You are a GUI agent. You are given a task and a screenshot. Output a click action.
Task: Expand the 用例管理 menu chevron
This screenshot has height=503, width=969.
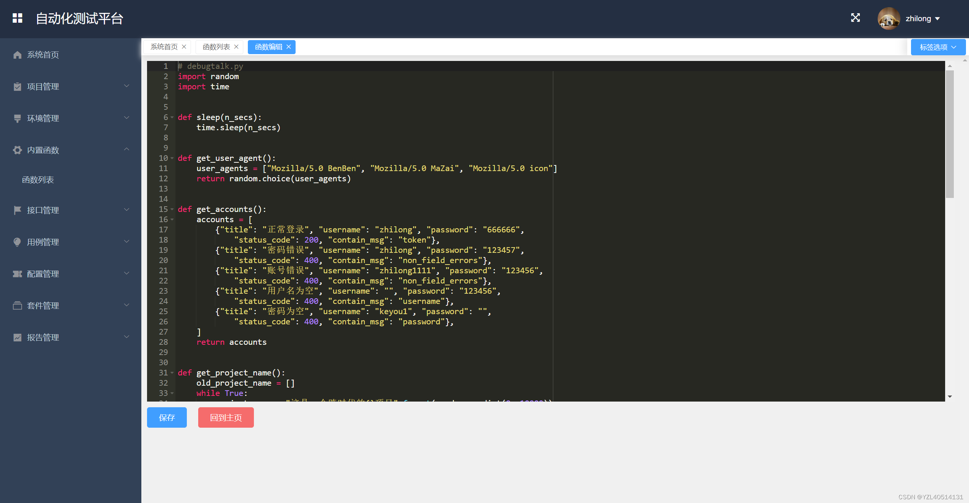tap(127, 242)
